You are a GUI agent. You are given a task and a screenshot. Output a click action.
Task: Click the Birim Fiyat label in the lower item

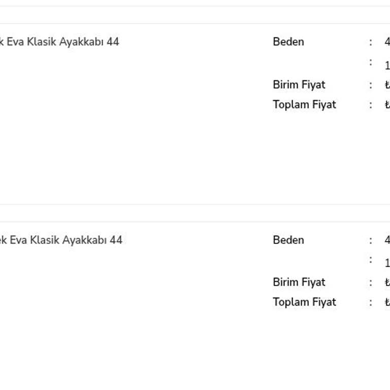coord(299,282)
